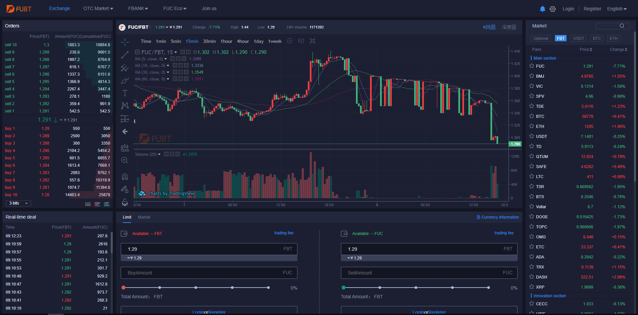Viewport: 638px width, 315px height.
Task: Click the Login link in header
Action: 568,9
